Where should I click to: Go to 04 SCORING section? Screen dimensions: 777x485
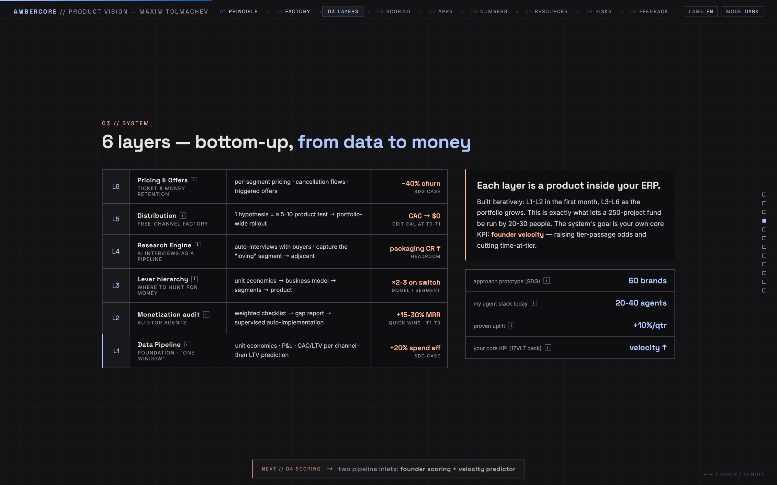(393, 12)
